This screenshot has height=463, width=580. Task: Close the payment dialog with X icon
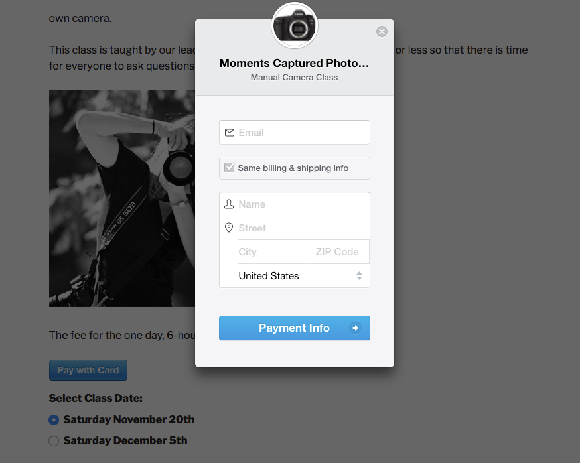(x=382, y=31)
